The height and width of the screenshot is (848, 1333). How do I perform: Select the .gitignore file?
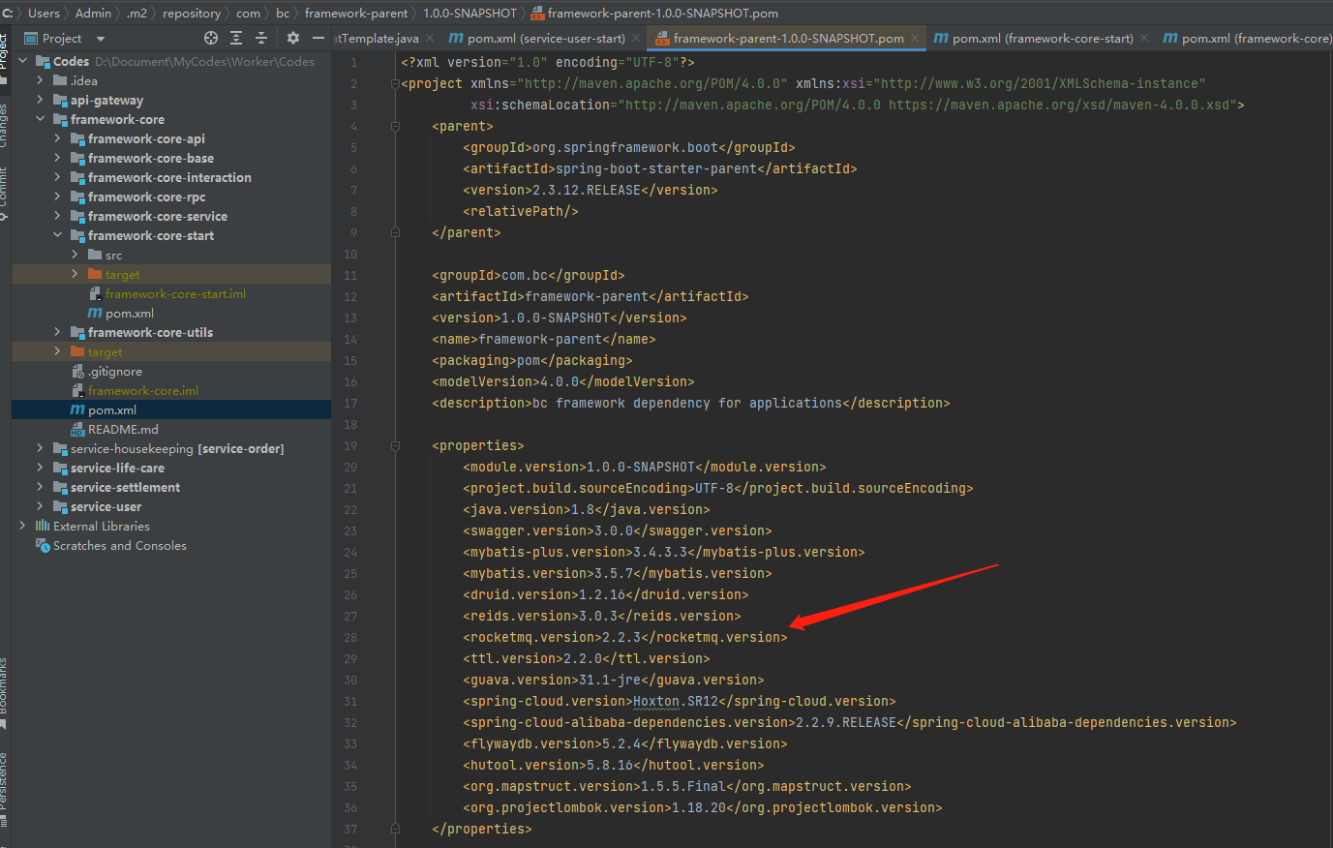coord(171,371)
